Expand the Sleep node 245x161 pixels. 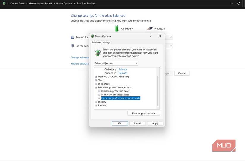pos(96,80)
